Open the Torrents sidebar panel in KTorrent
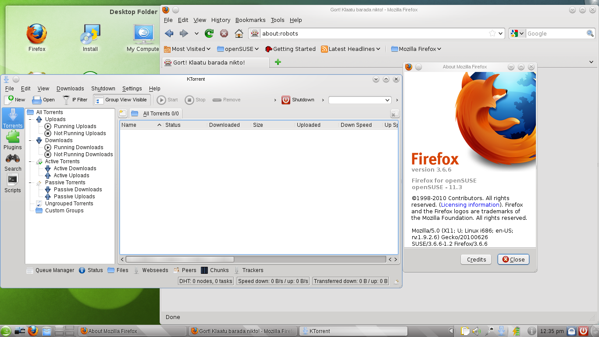 [13, 118]
